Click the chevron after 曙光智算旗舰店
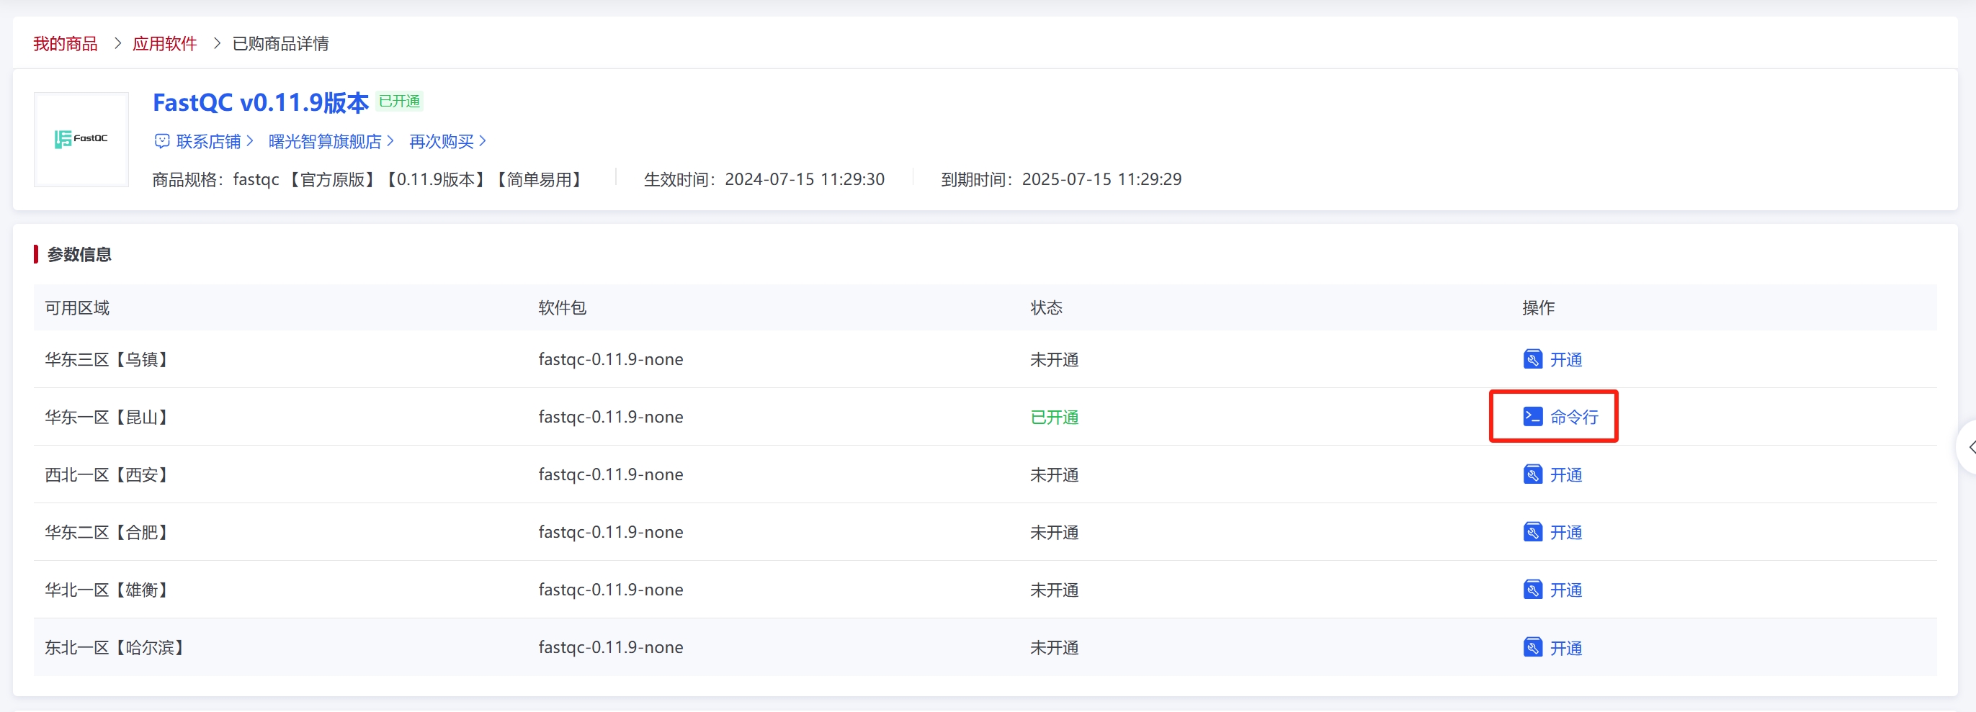 point(390,141)
